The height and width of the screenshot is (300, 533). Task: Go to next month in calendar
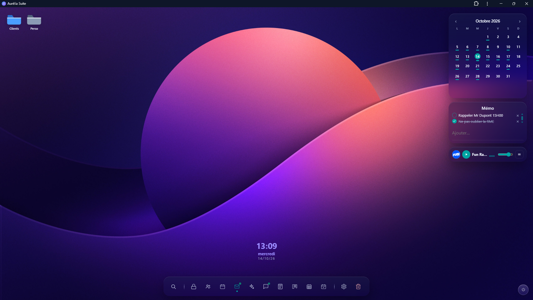520,21
